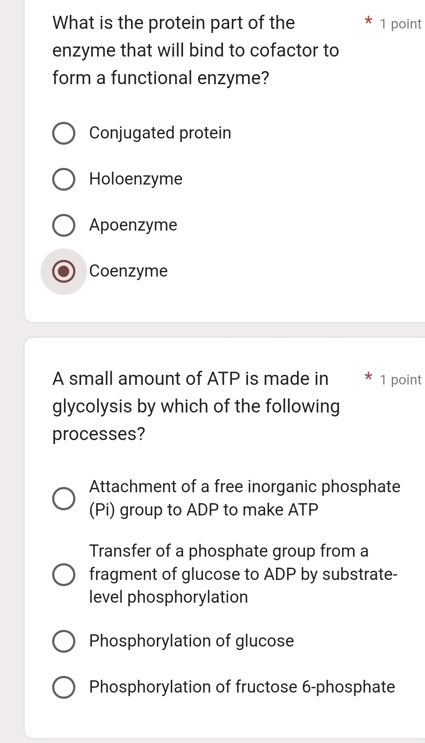Select Phosphorylation of glucose option

(64, 641)
